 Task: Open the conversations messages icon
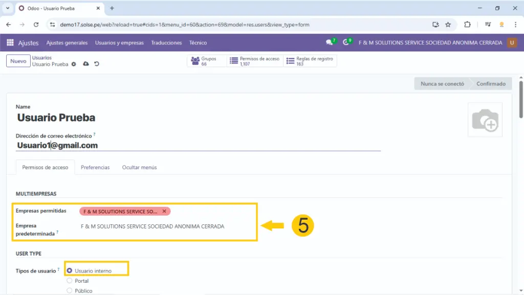click(330, 43)
